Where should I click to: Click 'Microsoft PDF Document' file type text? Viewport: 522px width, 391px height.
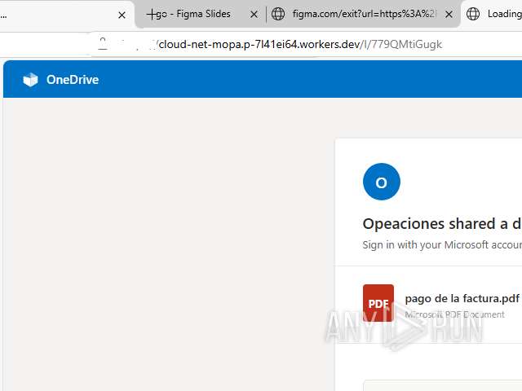pos(454,314)
